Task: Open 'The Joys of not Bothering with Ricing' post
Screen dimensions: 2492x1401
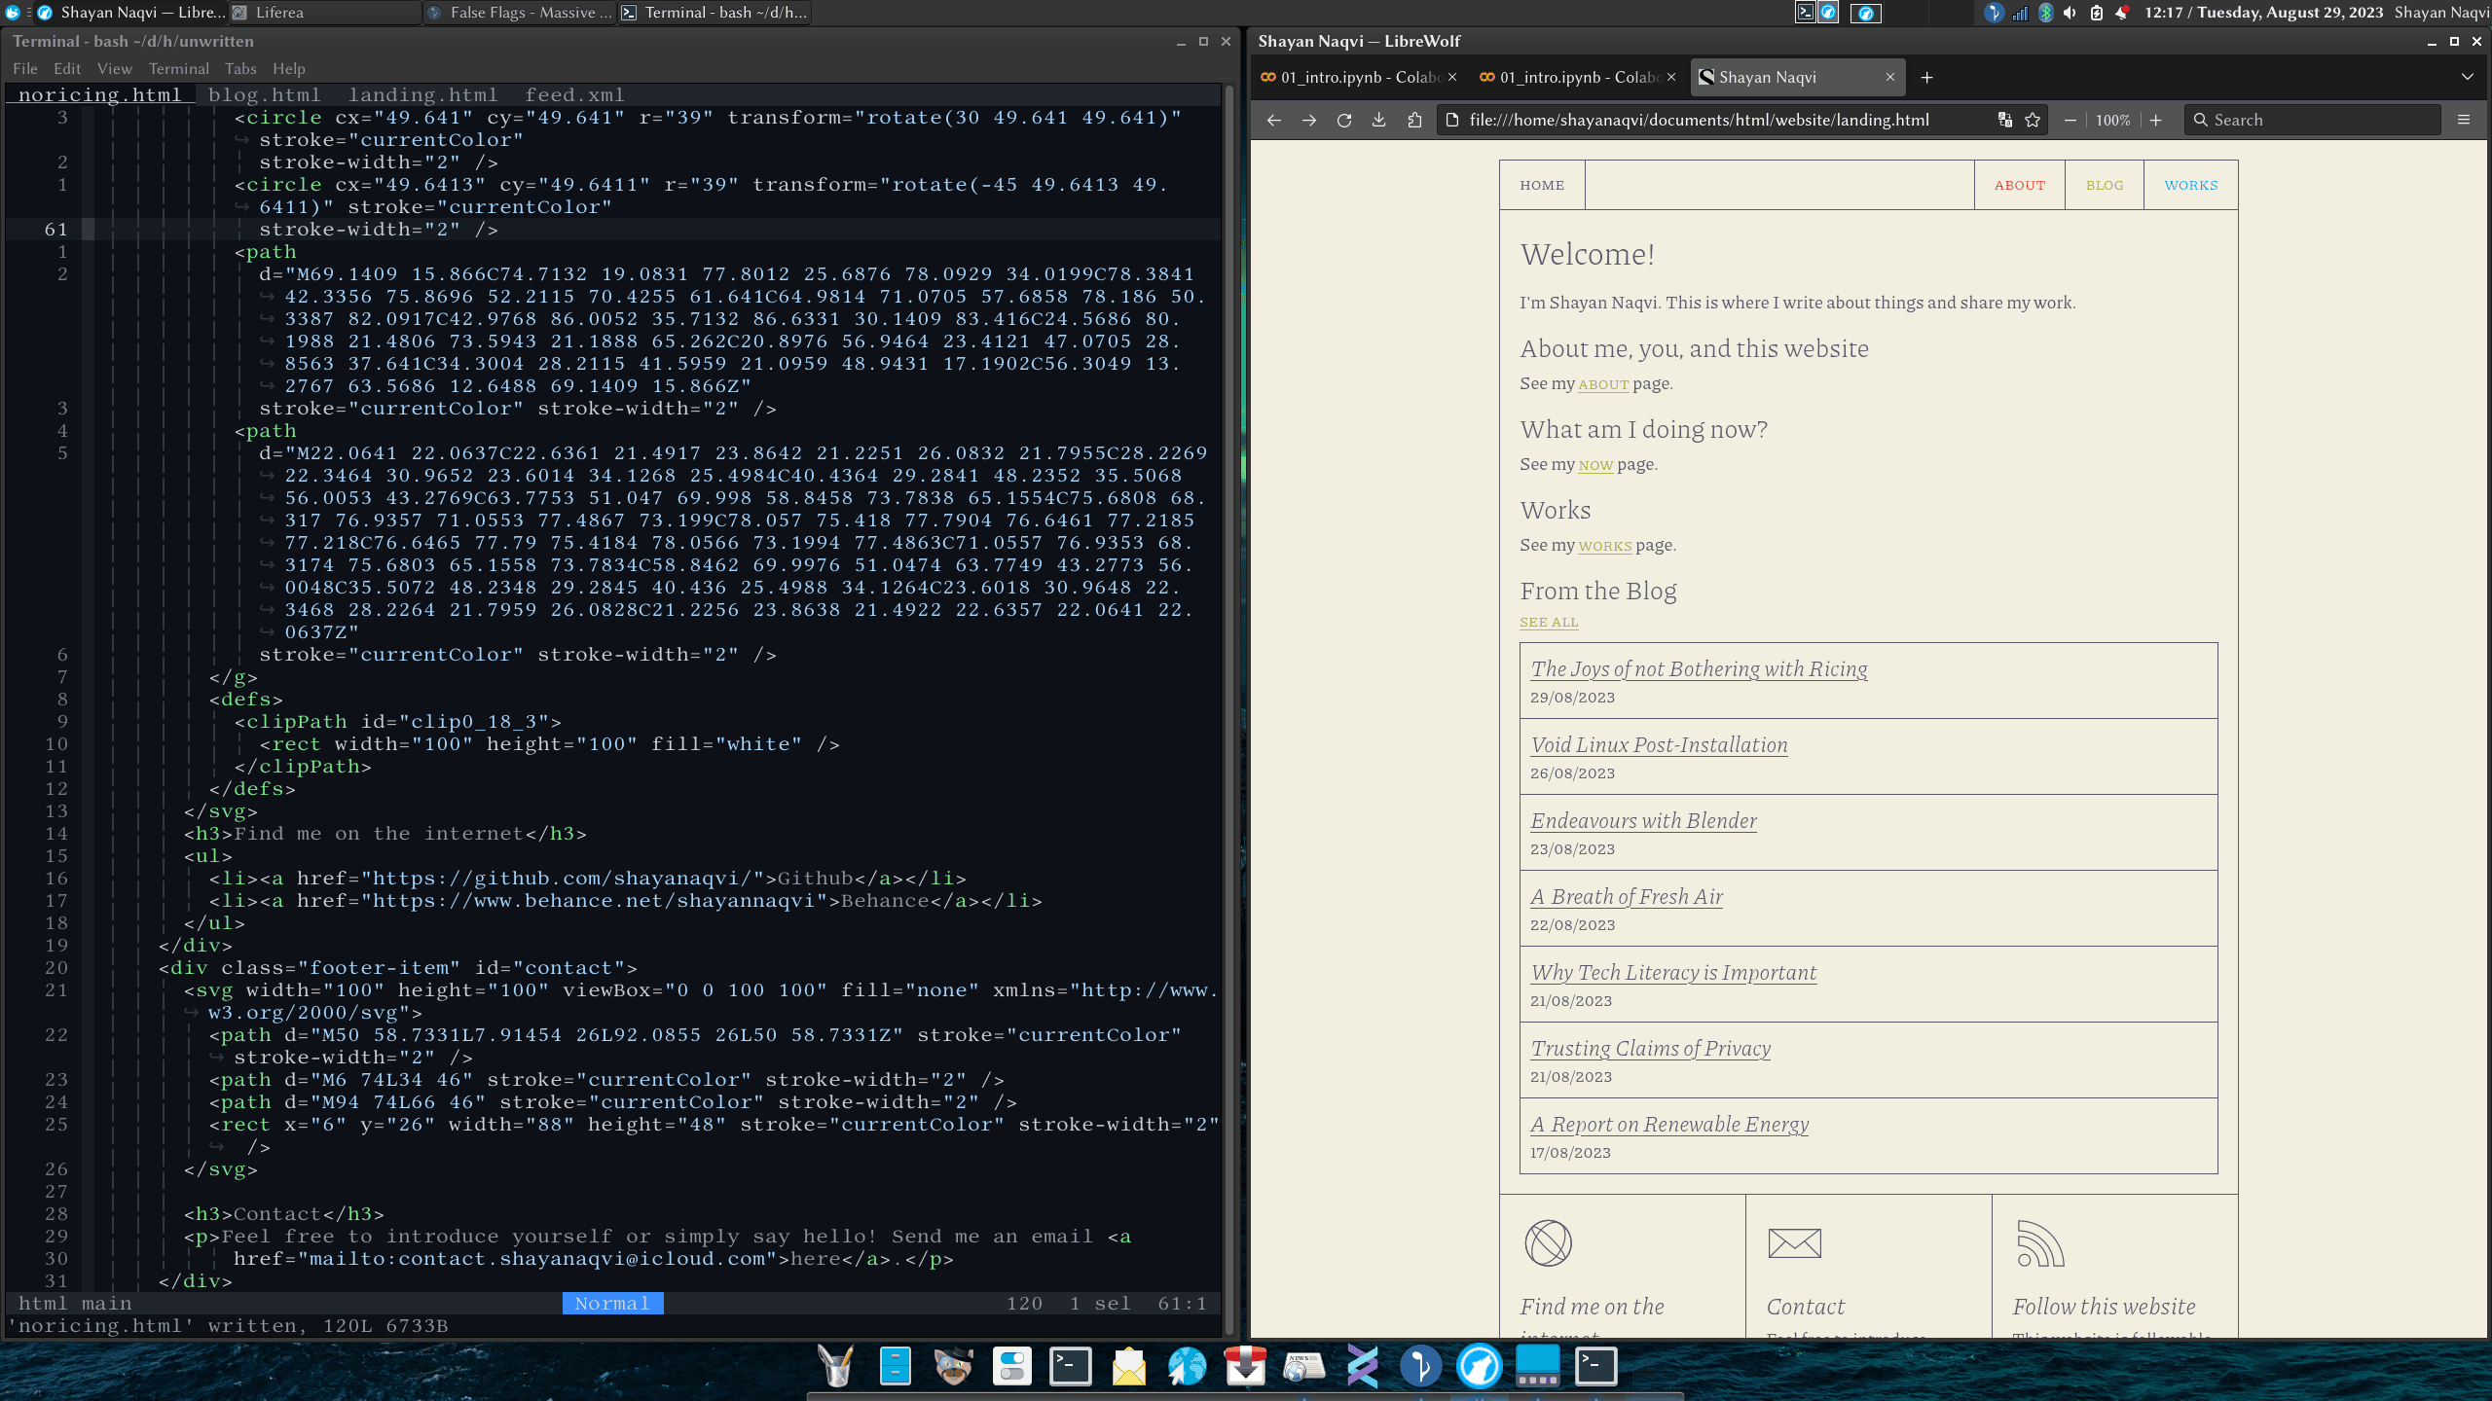Action: (1699, 668)
